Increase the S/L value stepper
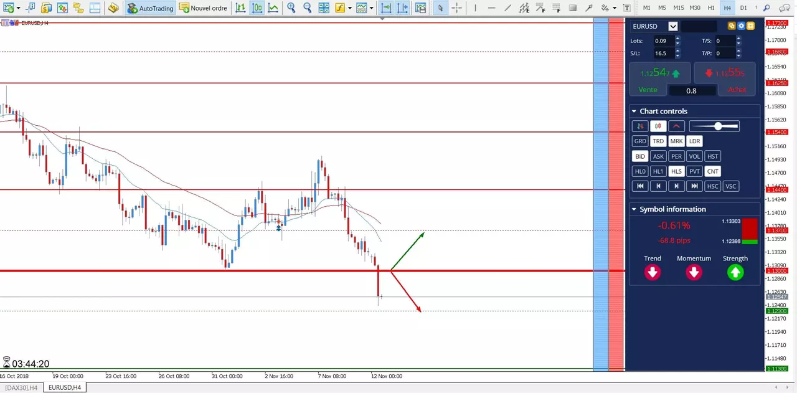Screen dimensions: 797x393 (677, 51)
